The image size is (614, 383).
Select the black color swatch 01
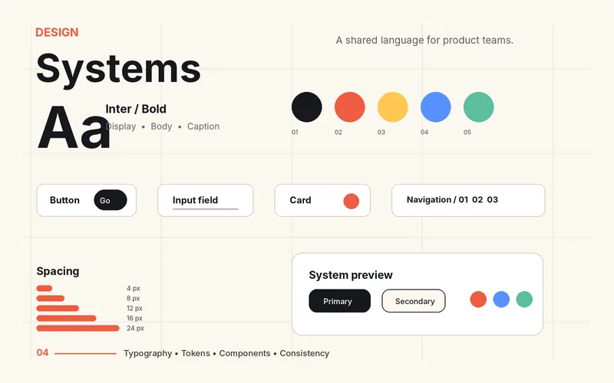tap(306, 107)
